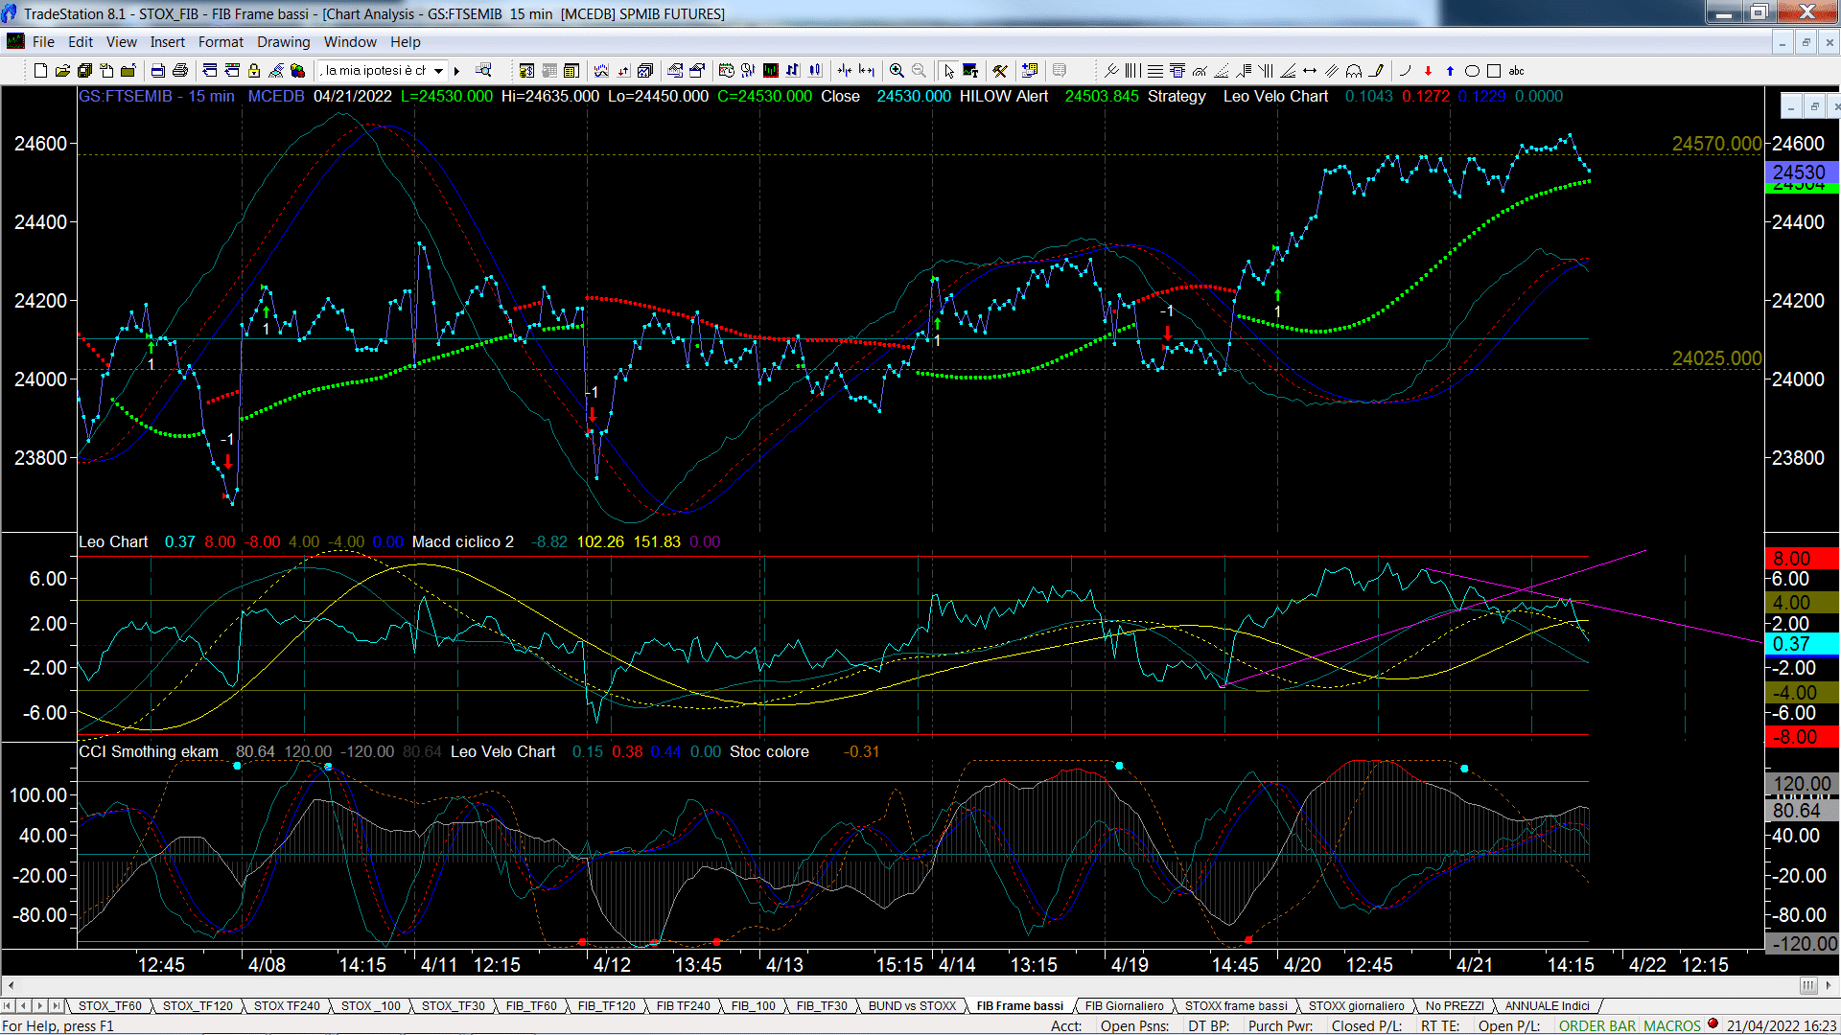Switch to the BUND vs STOXX tab
The width and height of the screenshot is (1841, 1035).
(x=913, y=1005)
